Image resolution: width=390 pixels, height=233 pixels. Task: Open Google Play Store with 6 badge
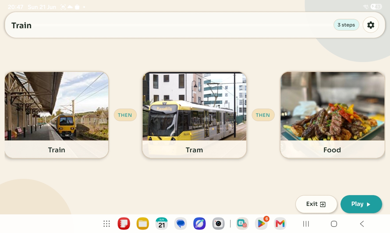(x=261, y=223)
